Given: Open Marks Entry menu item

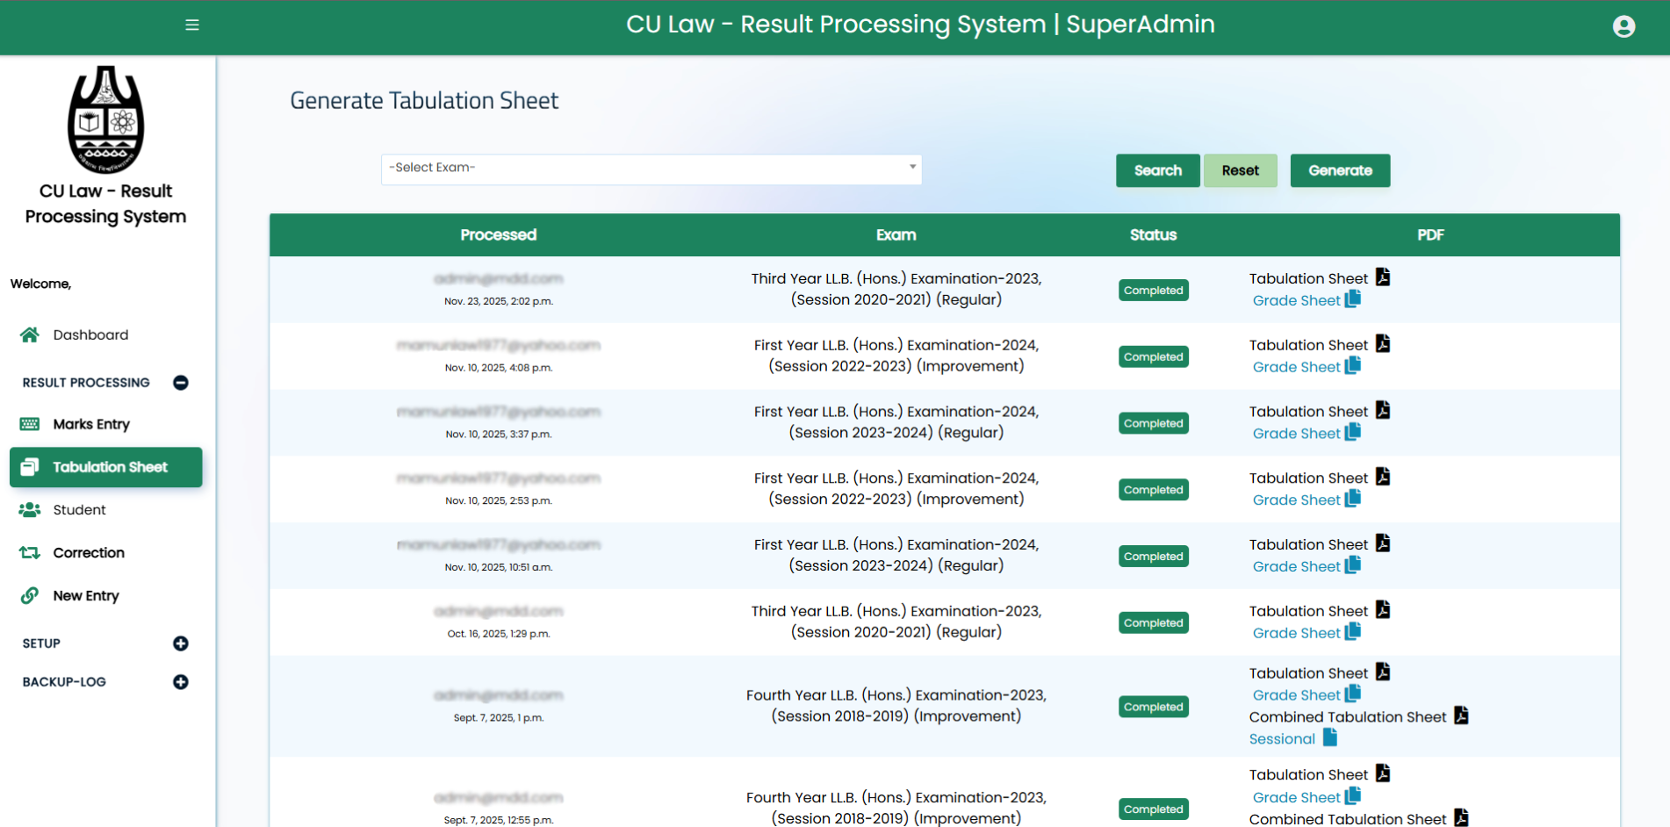Looking at the screenshot, I should 91,424.
